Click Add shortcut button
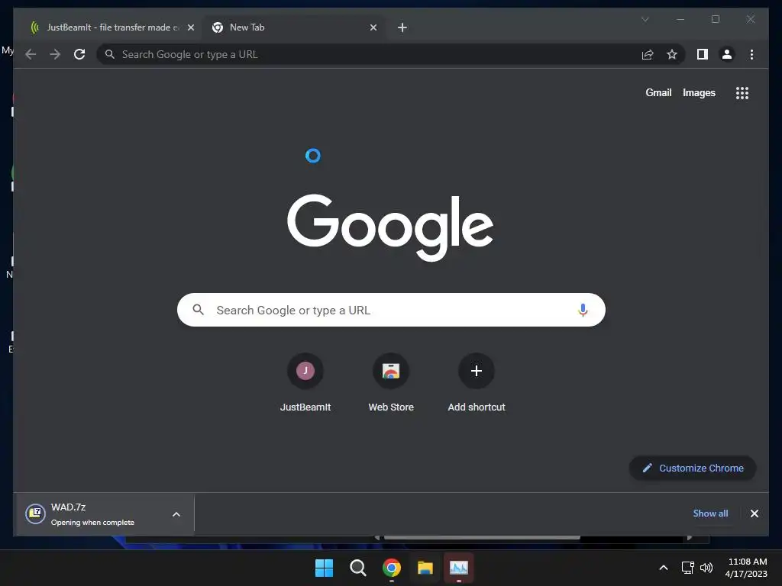The width and height of the screenshot is (782, 586). [x=477, y=383]
